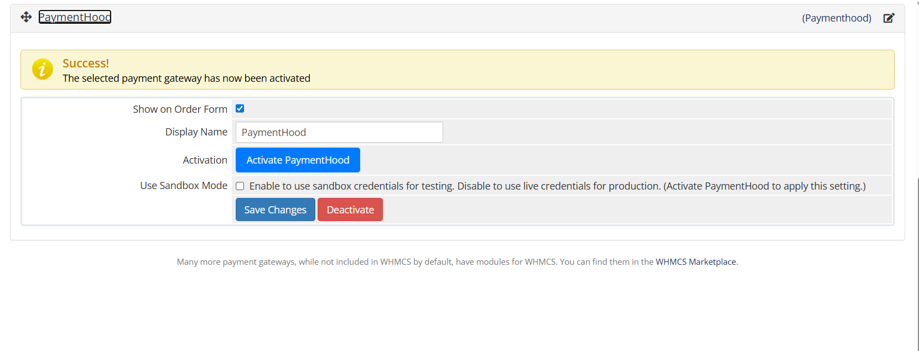Click the yellow info icon in the Success alert
The image size is (919, 351).
click(43, 69)
